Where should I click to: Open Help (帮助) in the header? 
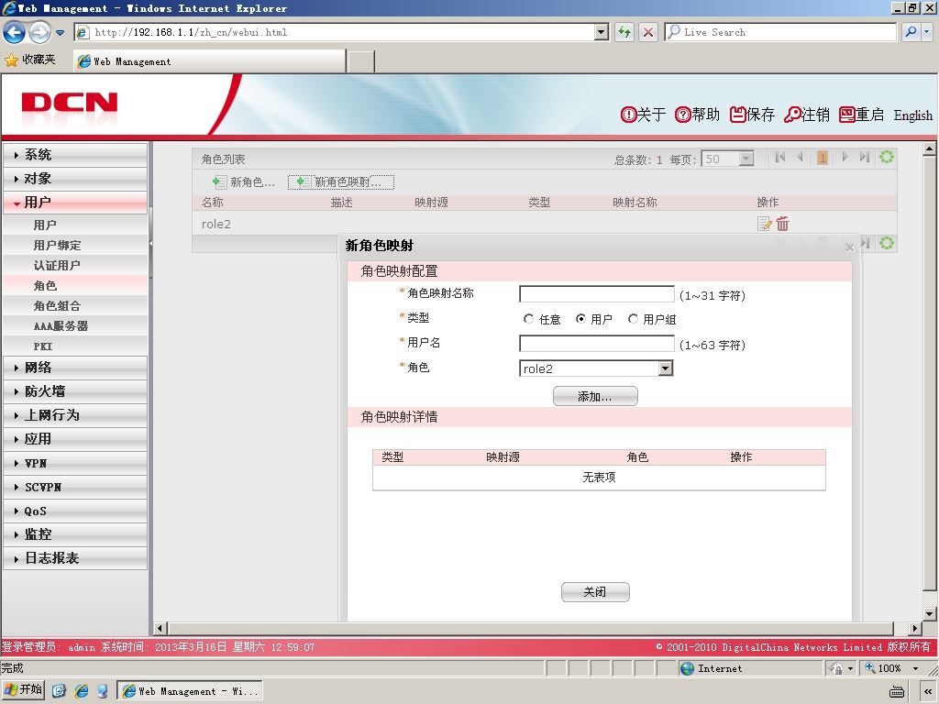(x=697, y=115)
